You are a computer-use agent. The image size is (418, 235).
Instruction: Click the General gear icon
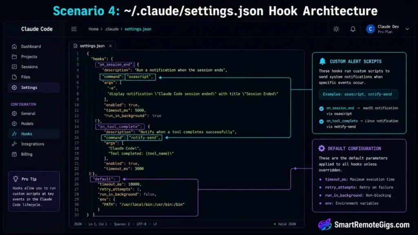(x=14, y=114)
